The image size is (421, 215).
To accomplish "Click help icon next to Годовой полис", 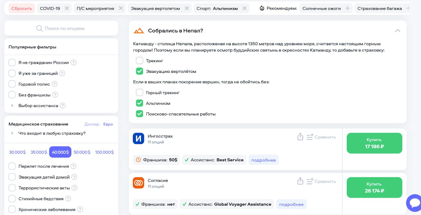I will point(54,84).
